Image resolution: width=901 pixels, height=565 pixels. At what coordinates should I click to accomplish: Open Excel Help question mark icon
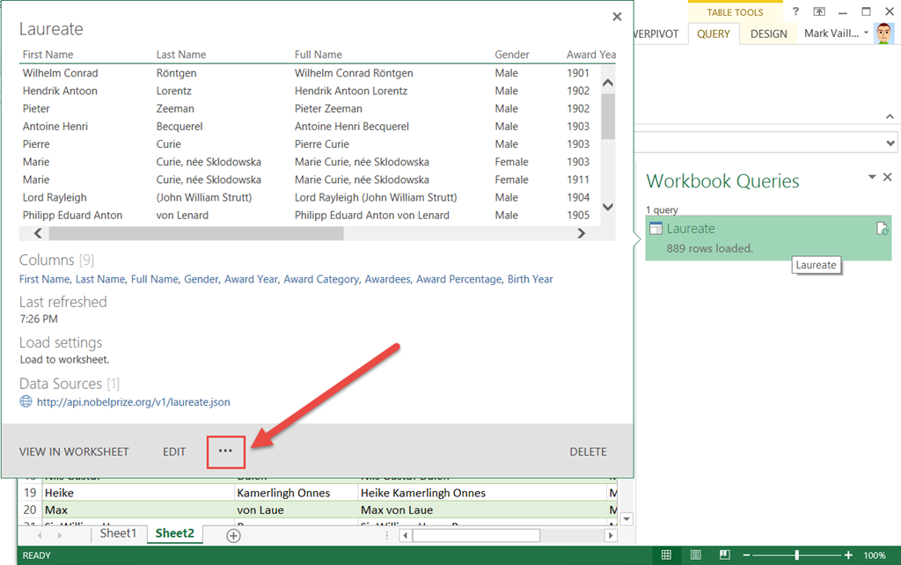click(795, 11)
